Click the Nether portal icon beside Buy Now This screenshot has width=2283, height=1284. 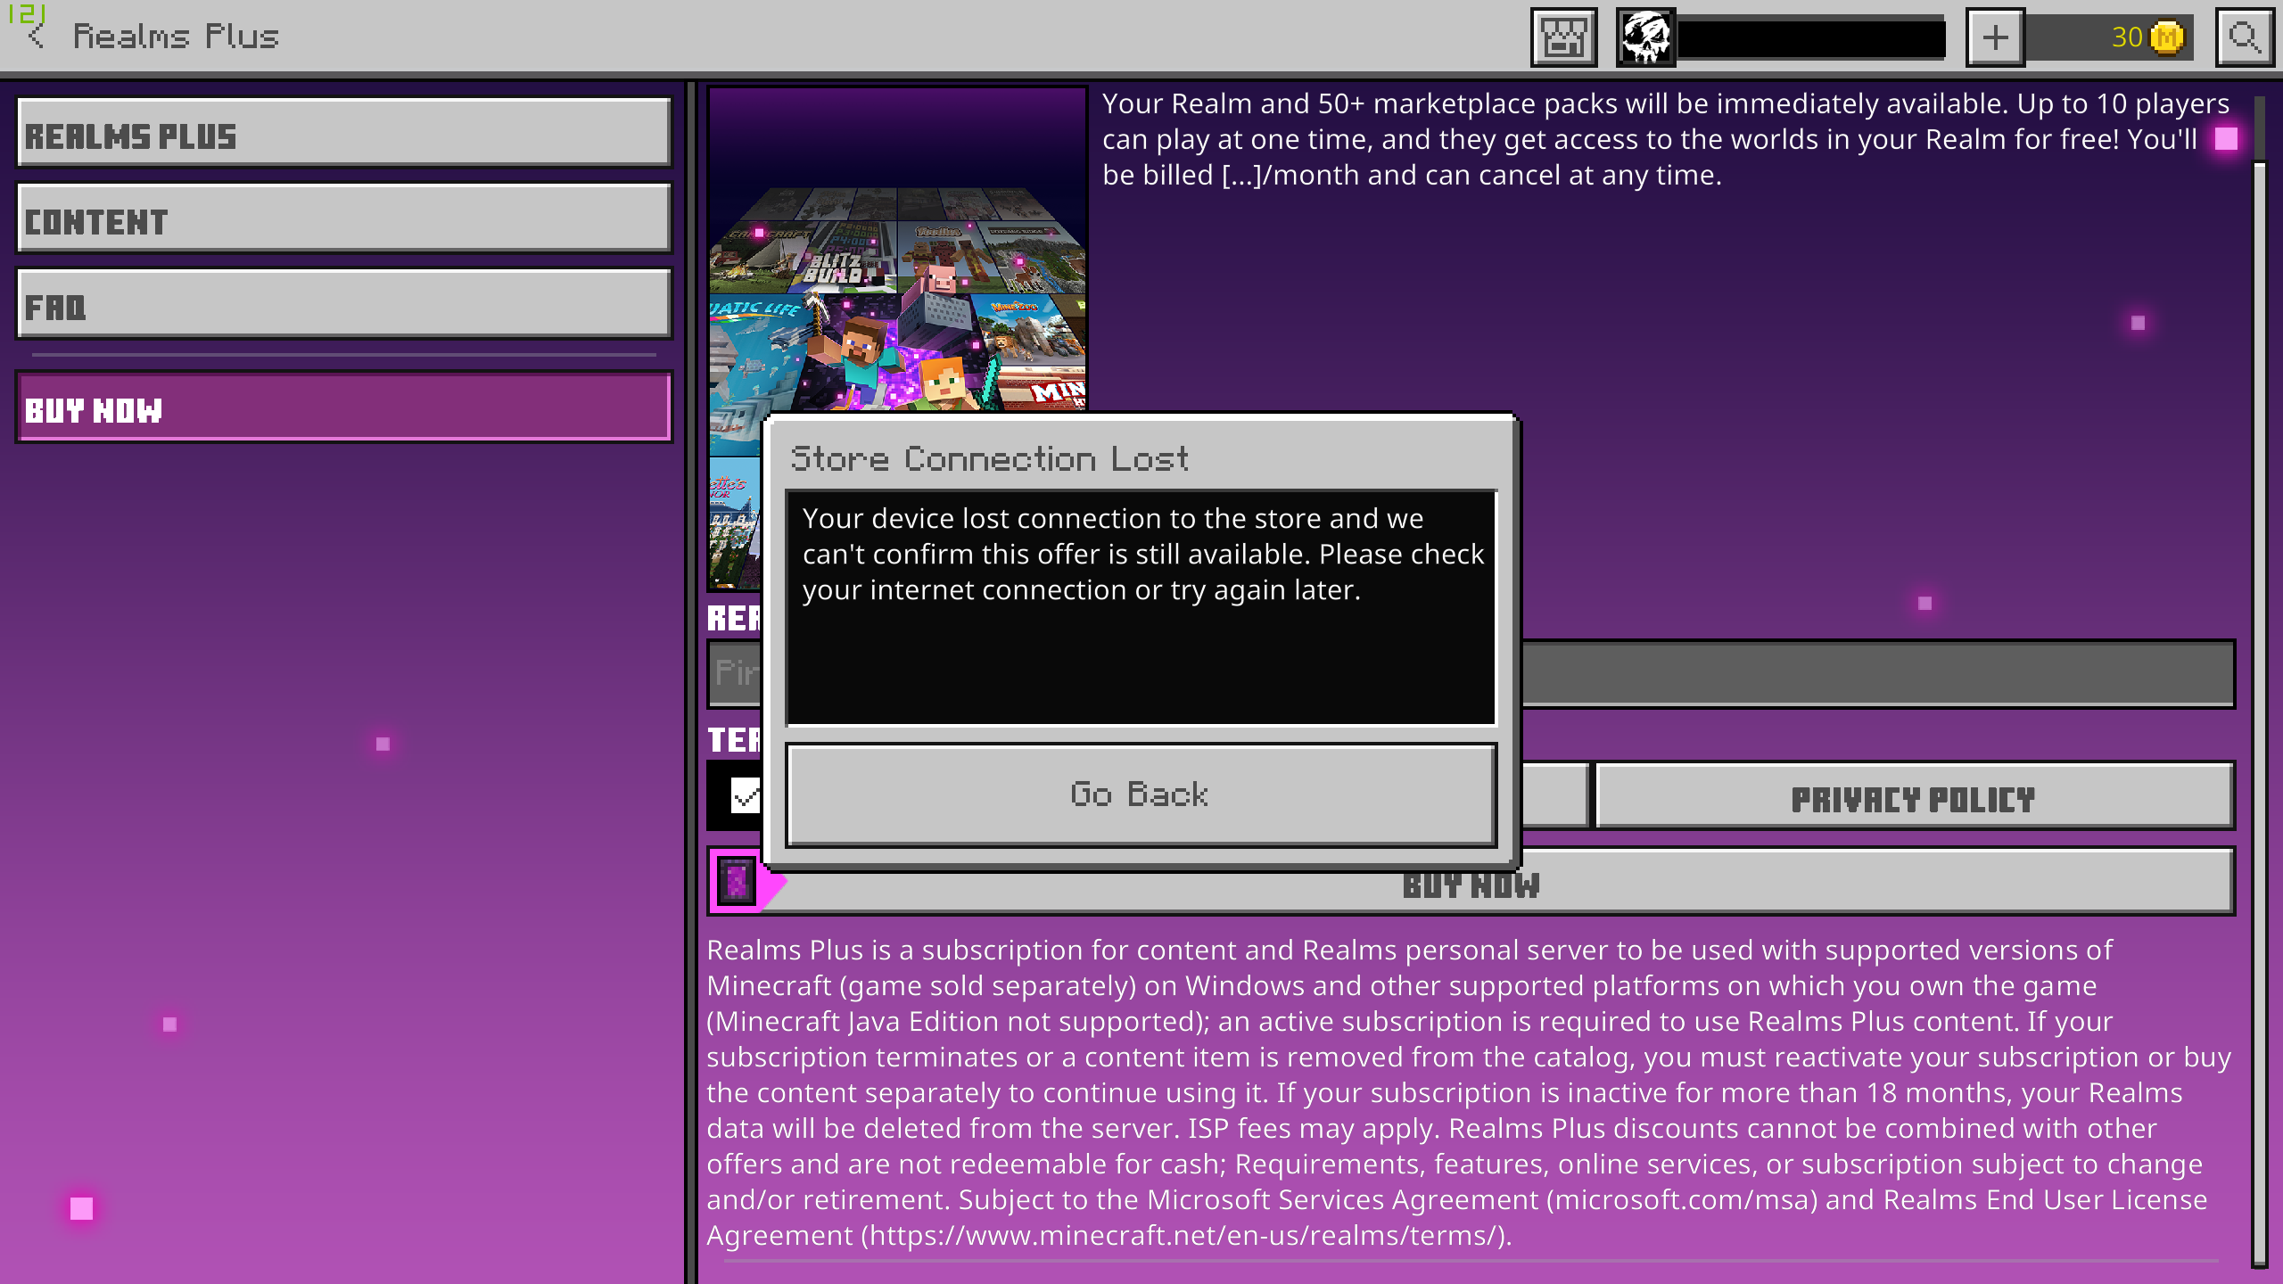[x=737, y=882]
